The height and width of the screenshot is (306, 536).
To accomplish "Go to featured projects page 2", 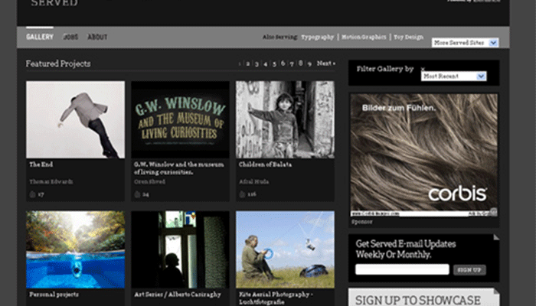I will point(248,63).
